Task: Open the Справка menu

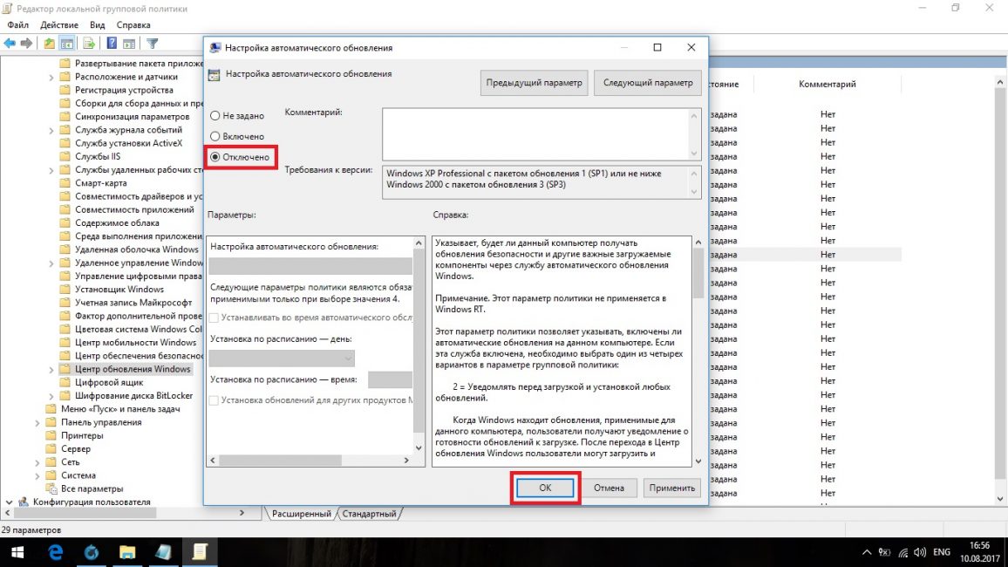Action: pos(133,25)
